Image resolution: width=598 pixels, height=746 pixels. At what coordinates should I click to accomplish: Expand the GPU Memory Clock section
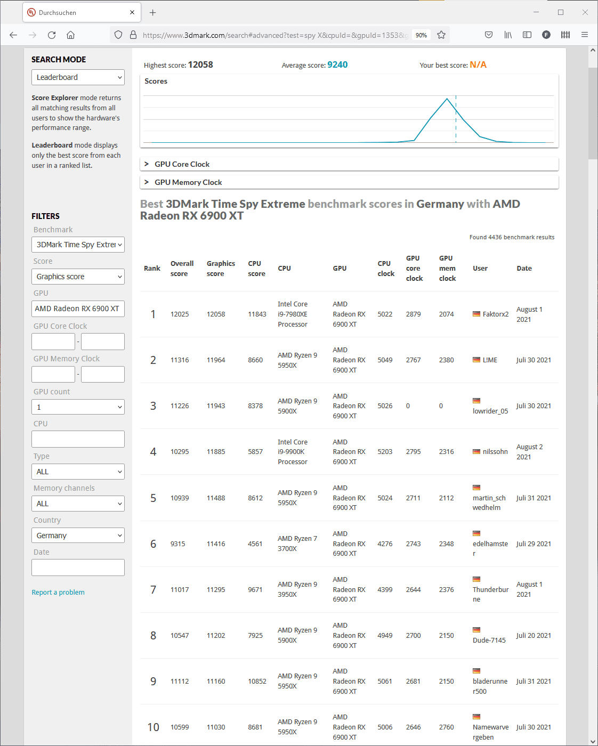[349, 182]
